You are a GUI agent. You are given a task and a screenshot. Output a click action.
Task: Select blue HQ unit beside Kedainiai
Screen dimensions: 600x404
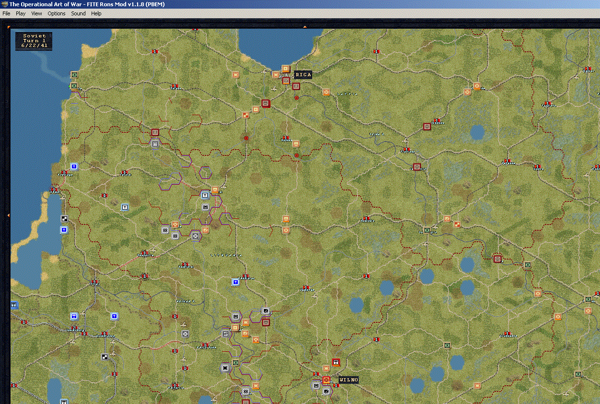[x=235, y=282]
